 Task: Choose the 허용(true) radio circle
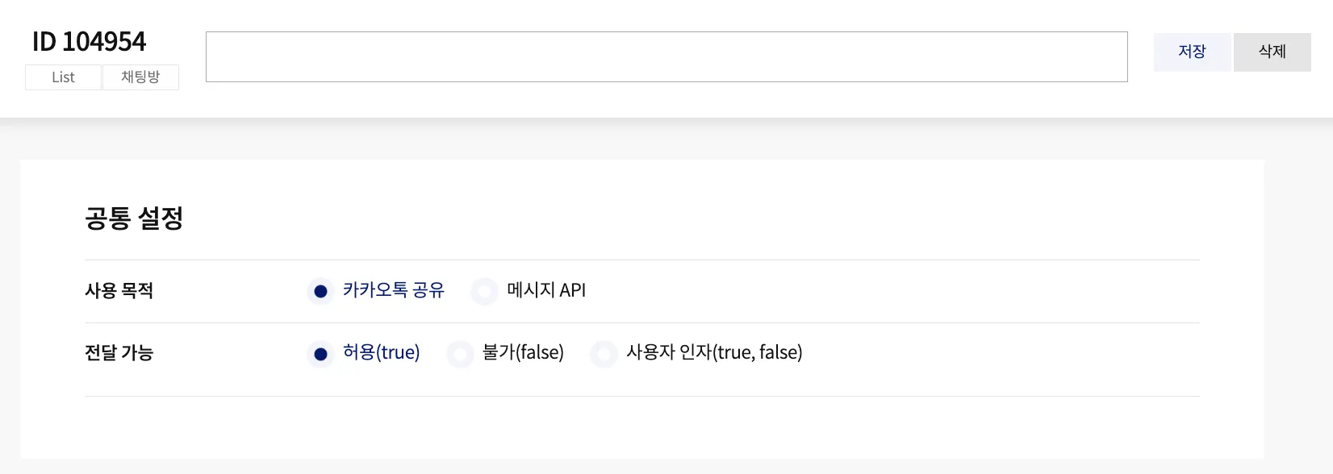(x=320, y=354)
